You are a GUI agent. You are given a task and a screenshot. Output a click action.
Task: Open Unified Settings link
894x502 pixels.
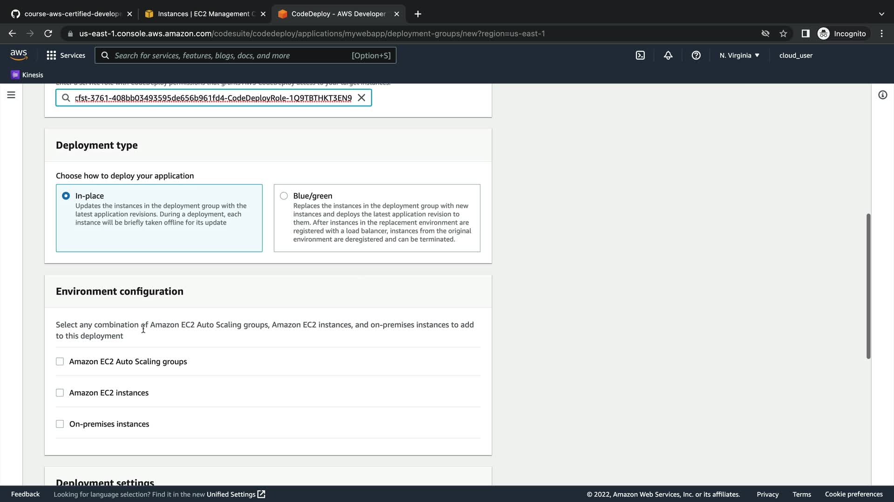[236, 494]
